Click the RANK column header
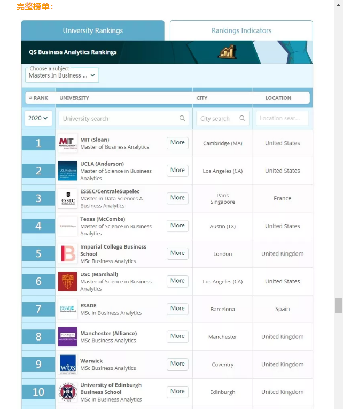Image resolution: width=343 pixels, height=409 pixels. coord(38,98)
